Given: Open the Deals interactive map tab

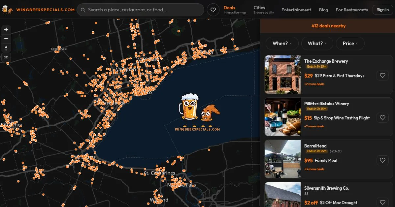Looking at the screenshot, I should pos(234,10).
